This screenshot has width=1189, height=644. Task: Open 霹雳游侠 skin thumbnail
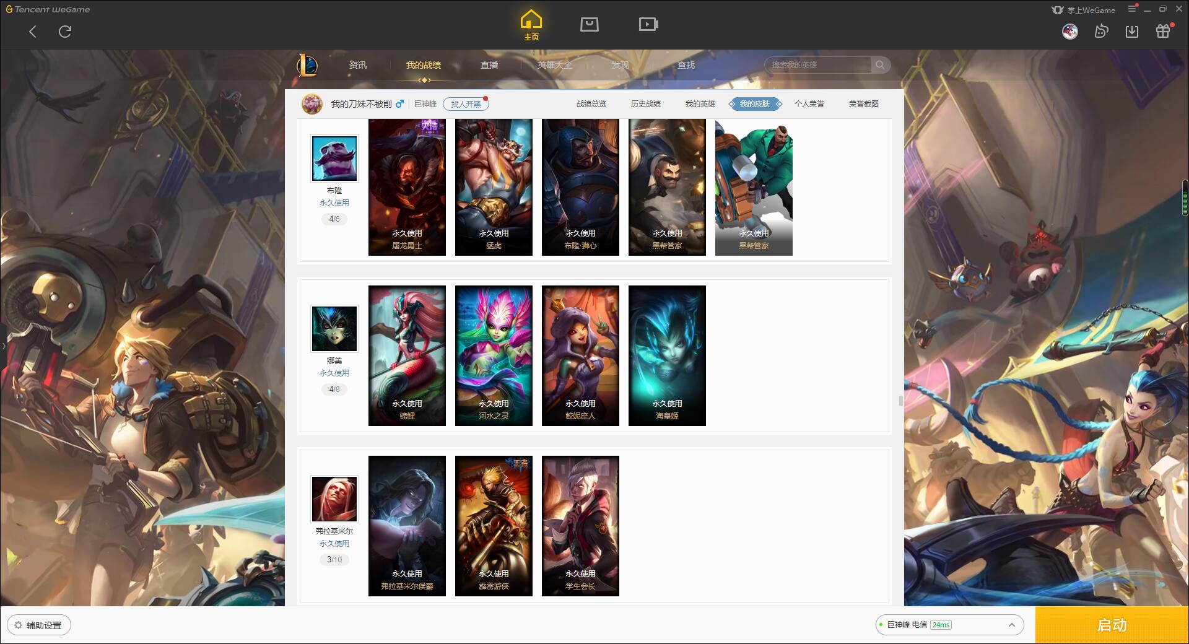point(494,526)
